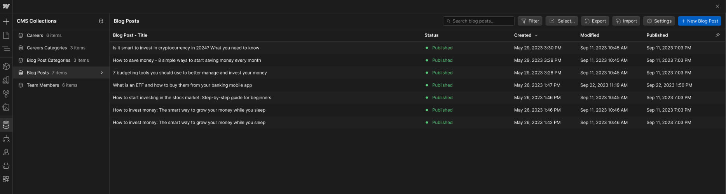Click the Team Members collection database icon

(x=21, y=85)
